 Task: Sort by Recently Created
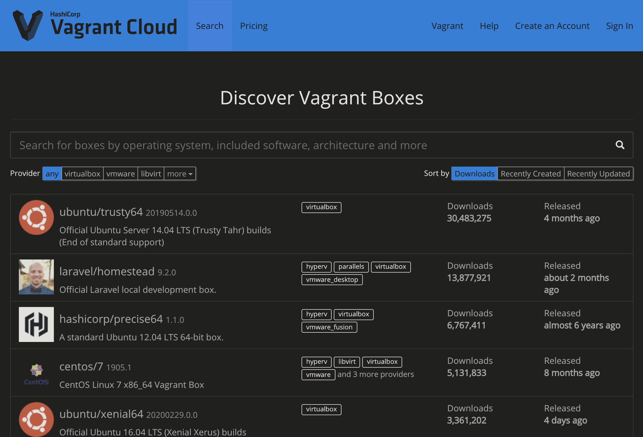pos(530,174)
